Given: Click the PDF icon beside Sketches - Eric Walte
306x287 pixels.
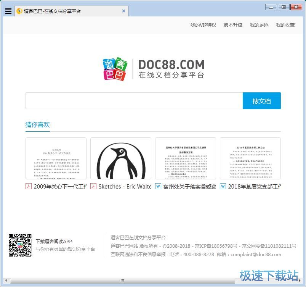Looking at the screenshot, I should tap(93, 187).
